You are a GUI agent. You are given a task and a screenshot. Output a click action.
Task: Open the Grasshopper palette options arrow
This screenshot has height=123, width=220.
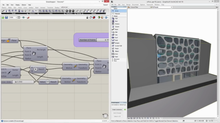[124, 102]
